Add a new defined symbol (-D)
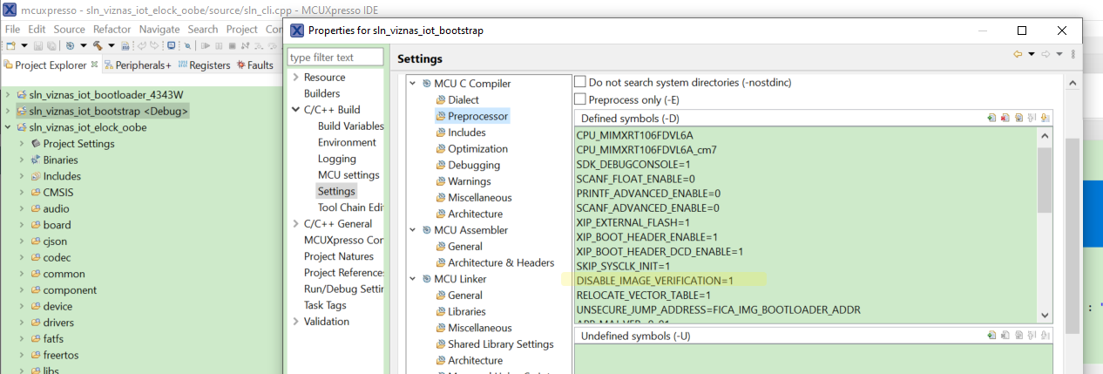 click(991, 118)
